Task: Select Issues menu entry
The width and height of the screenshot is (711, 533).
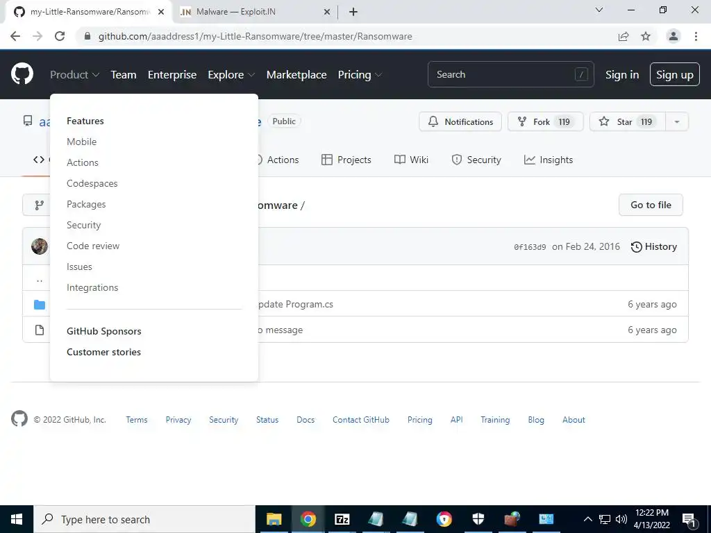Action: tap(79, 267)
